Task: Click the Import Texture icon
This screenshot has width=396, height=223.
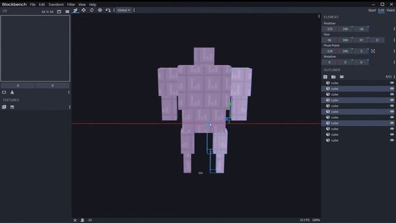Action: coord(4,107)
